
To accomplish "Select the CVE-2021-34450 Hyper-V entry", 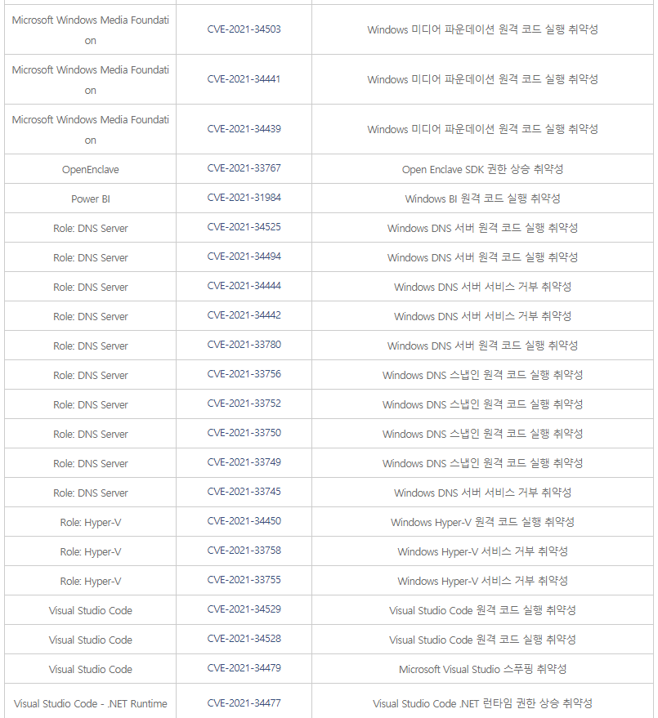I will 244,522.
